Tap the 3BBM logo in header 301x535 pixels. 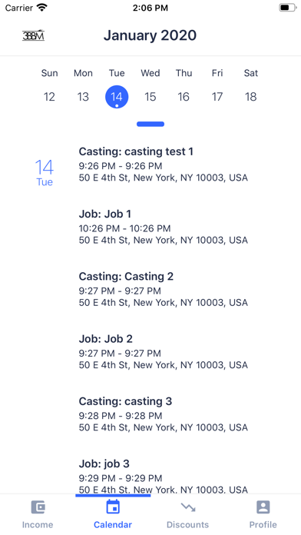click(33, 35)
